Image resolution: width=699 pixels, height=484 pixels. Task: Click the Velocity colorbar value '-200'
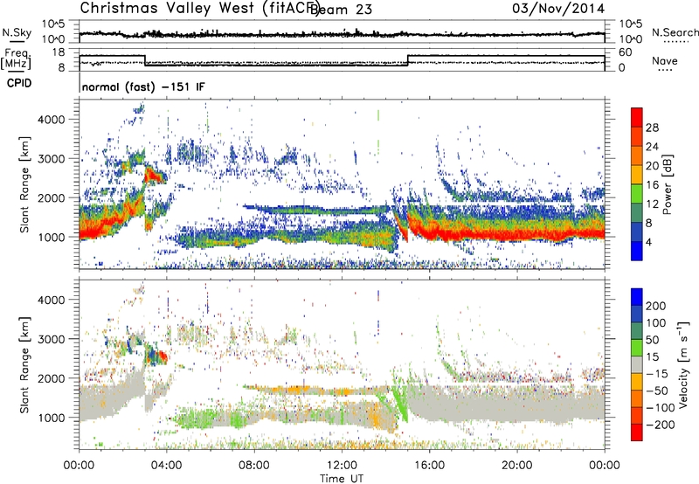point(661,425)
